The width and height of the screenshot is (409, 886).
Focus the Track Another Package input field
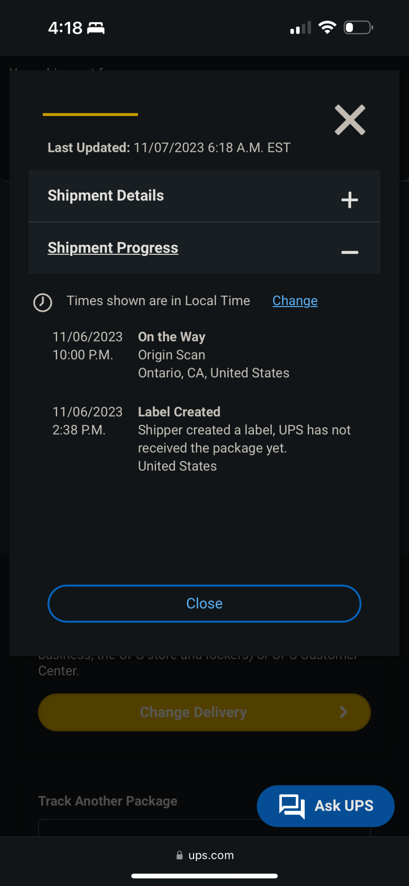tap(146, 828)
